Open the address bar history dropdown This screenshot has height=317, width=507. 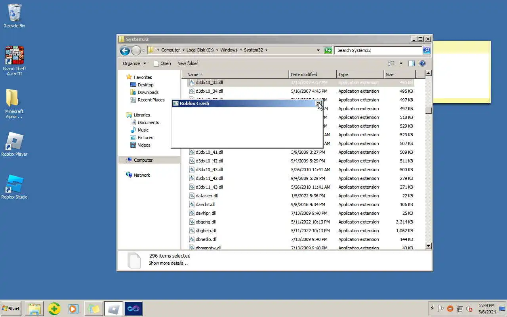click(318, 50)
